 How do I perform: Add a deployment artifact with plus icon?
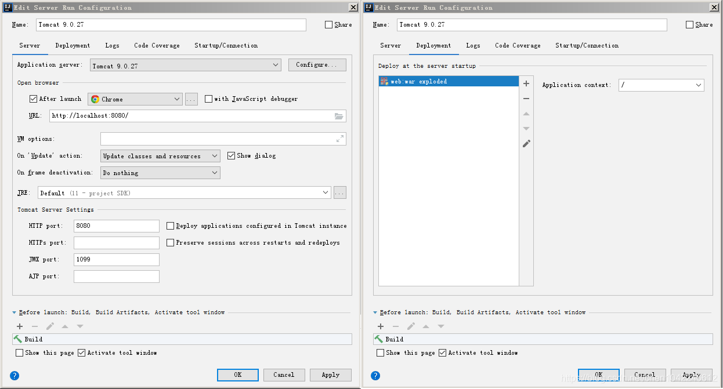click(x=526, y=83)
